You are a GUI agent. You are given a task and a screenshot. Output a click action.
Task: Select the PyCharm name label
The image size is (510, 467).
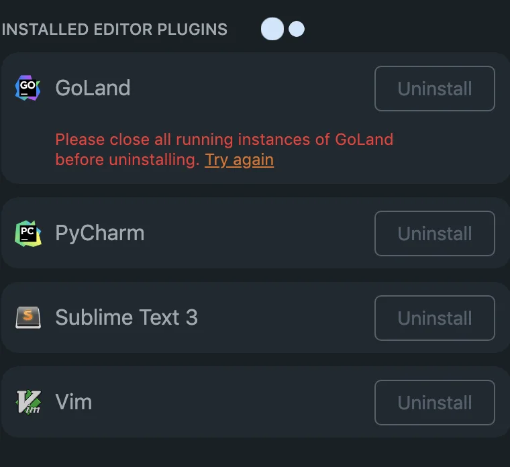100,234
